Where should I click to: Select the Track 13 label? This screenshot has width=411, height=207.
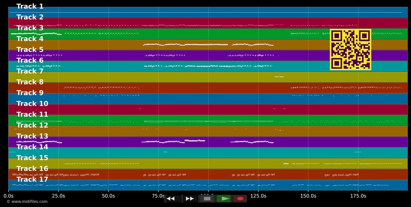click(x=32, y=136)
